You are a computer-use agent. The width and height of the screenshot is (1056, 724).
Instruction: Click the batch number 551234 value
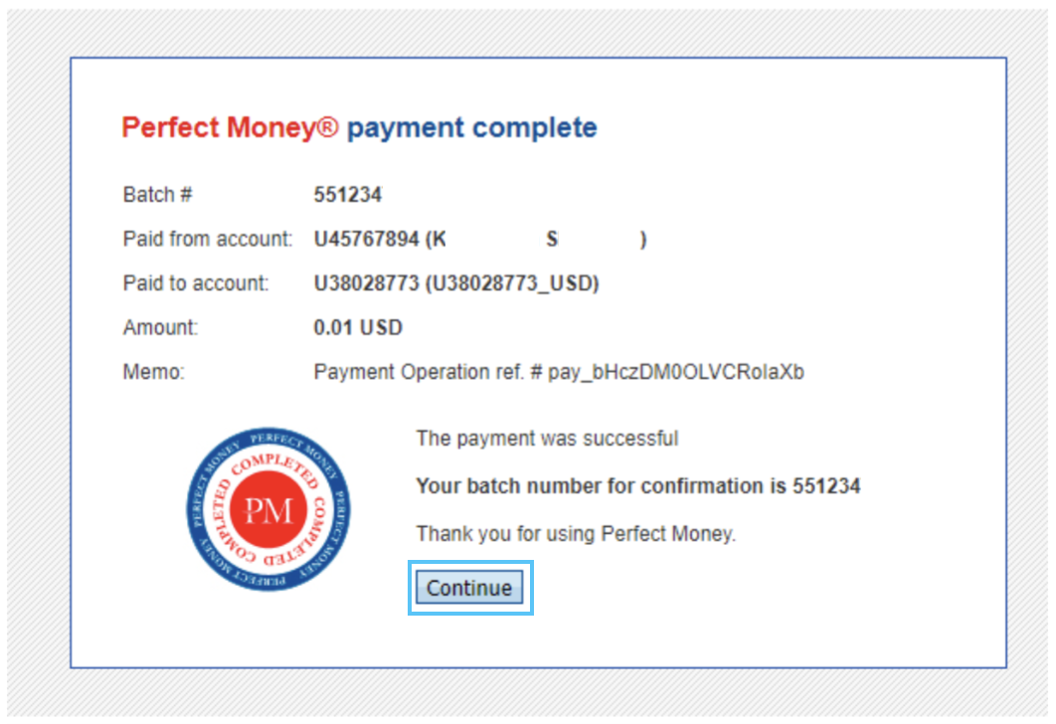point(347,195)
